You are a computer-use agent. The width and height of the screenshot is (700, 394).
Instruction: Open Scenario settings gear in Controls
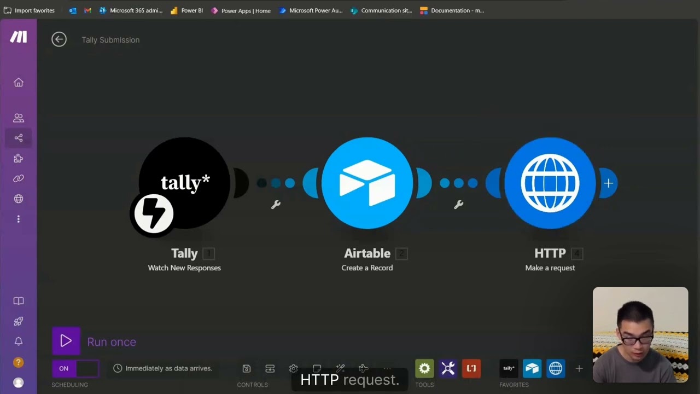(293, 368)
